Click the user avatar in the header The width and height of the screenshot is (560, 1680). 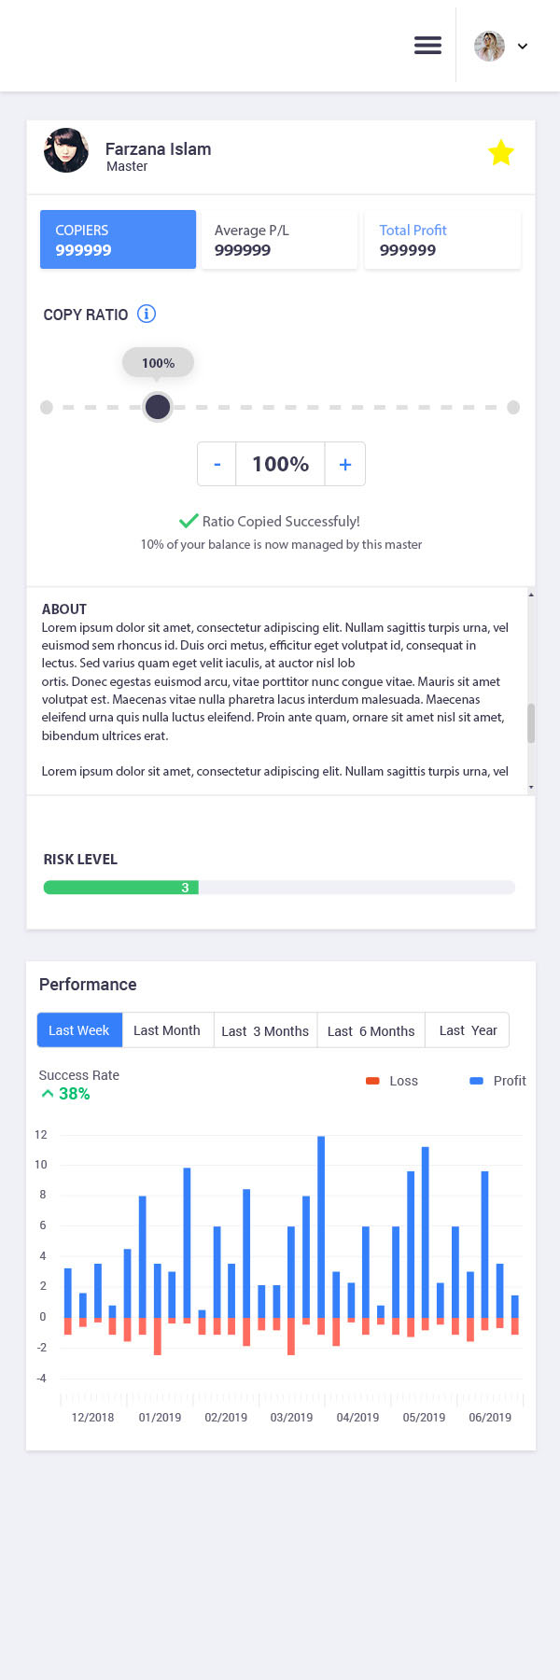(x=489, y=46)
